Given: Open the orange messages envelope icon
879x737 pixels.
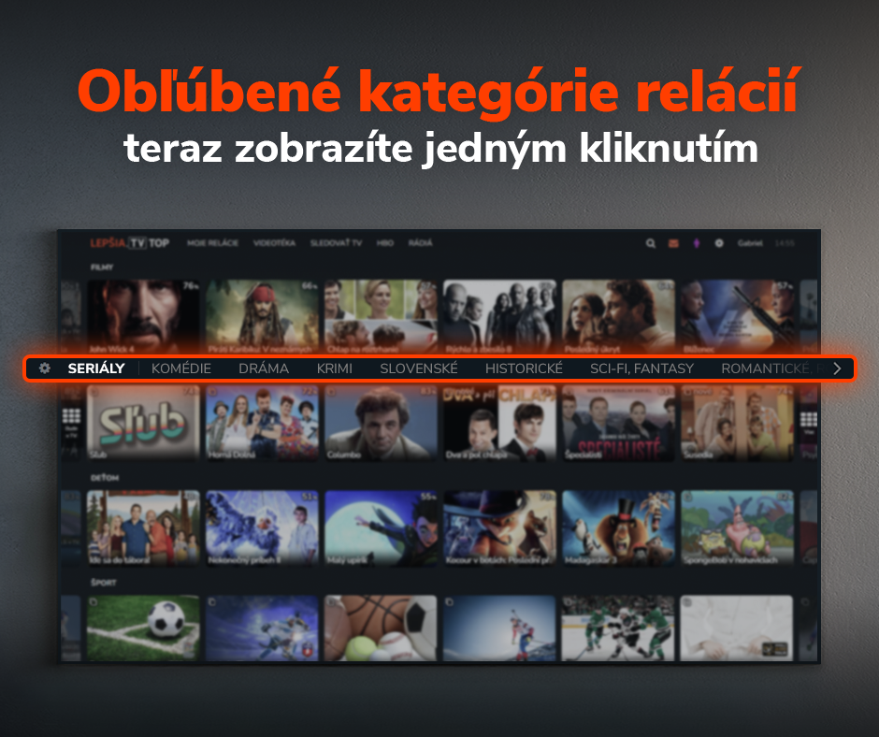Looking at the screenshot, I should tap(673, 243).
